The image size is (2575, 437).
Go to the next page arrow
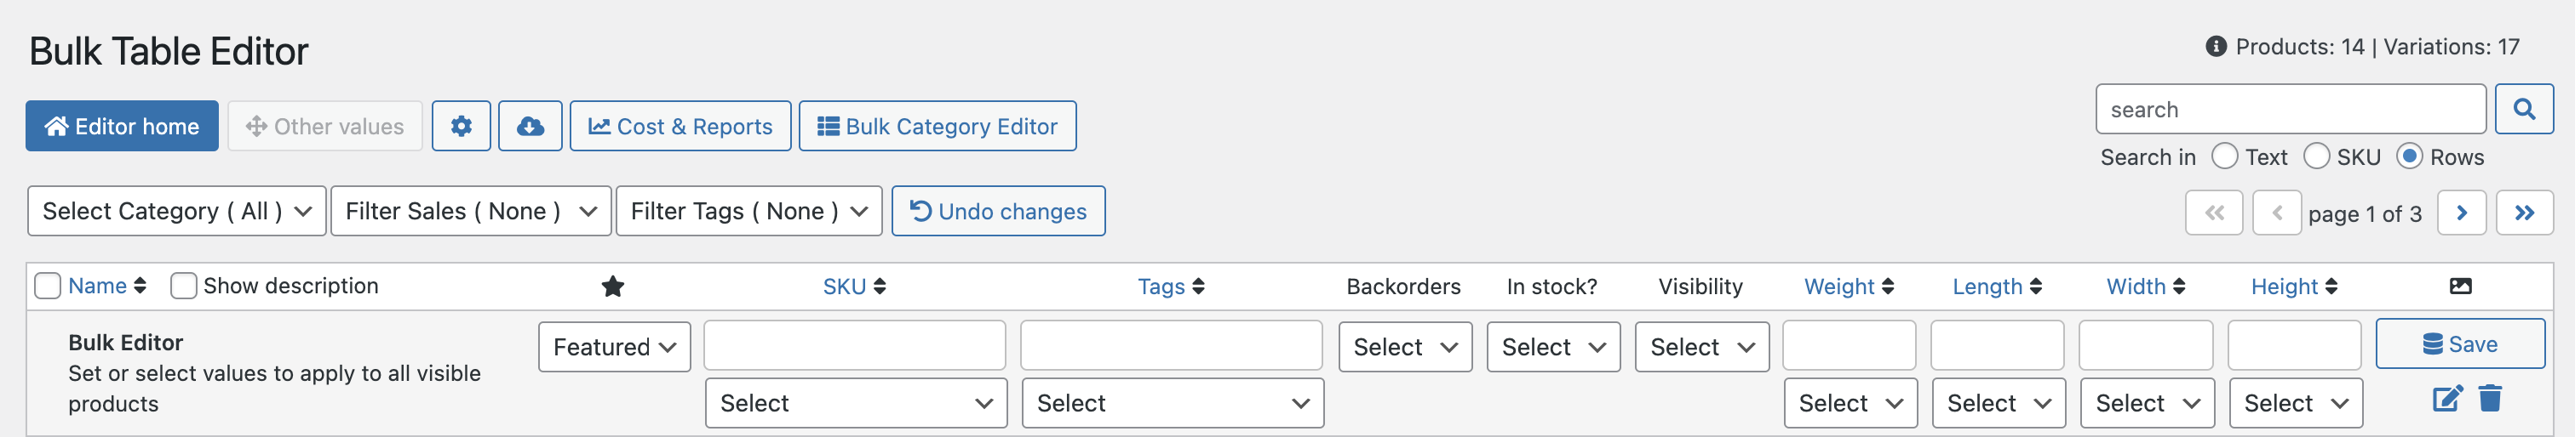[2461, 213]
